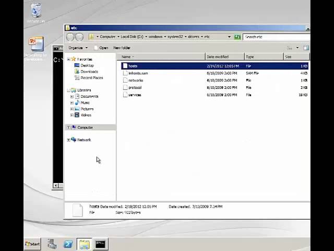Open the Start menu
The height and width of the screenshot is (251, 334).
32,244
